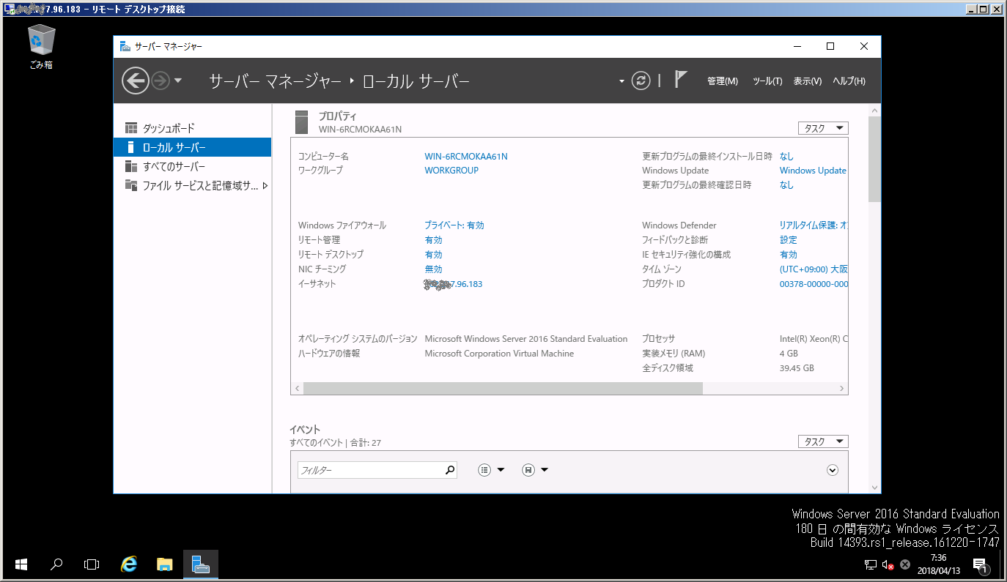Open Task View from the taskbar
The image size is (1007, 582).
click(x=92, y=564)
